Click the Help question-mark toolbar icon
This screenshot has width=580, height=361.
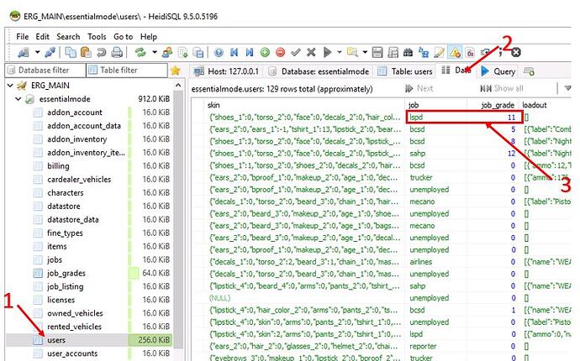click(x=219, y=52)
